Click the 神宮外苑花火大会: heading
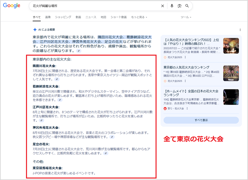Image resolution: width=248 pixels, height=180 pixels. coord(46,128)
